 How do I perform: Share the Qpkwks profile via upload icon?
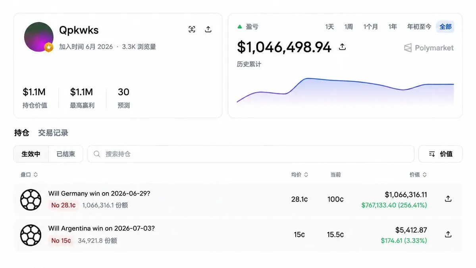(208, 29)
